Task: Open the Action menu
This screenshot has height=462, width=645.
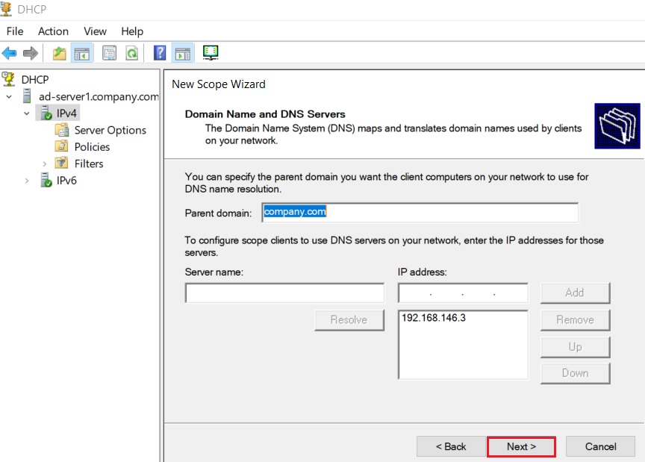Action: (53, 31)
